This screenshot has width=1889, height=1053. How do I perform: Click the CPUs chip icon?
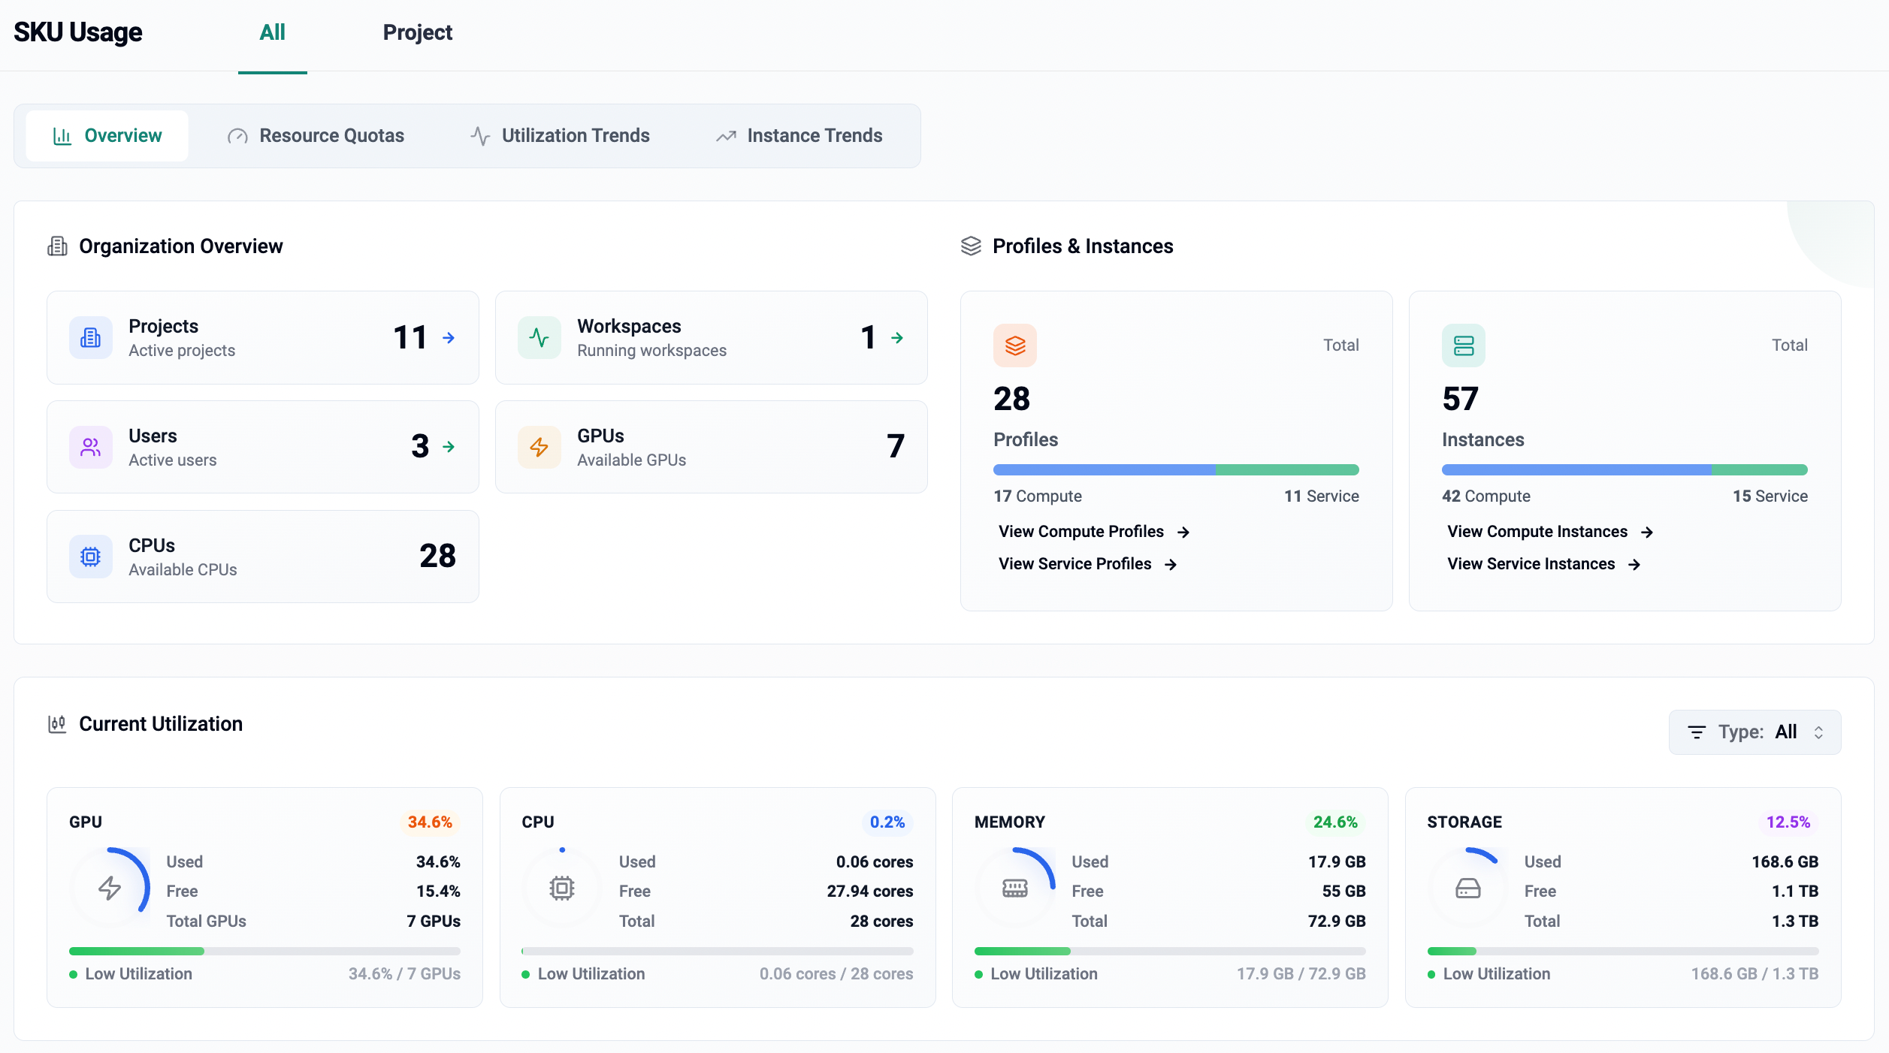(x=90, y=557)
